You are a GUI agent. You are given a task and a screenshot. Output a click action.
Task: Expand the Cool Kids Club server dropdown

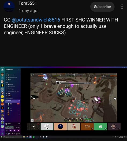[19, 70]
